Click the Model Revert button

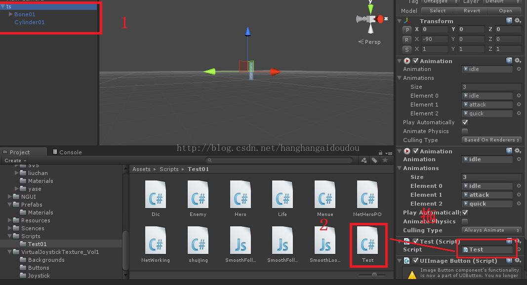(x=472, y=11)
